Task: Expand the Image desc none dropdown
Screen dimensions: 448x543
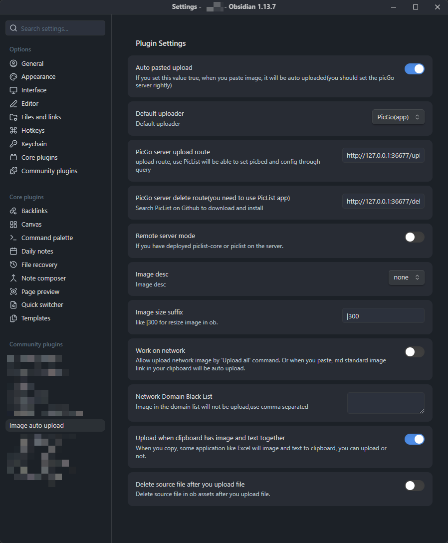Action: pos(407,277)
